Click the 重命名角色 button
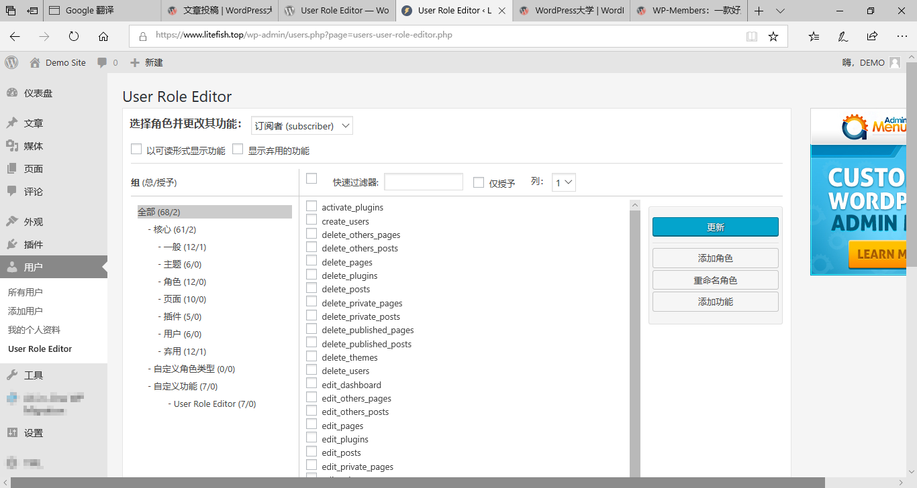917x488 pixels. [716, 280]
